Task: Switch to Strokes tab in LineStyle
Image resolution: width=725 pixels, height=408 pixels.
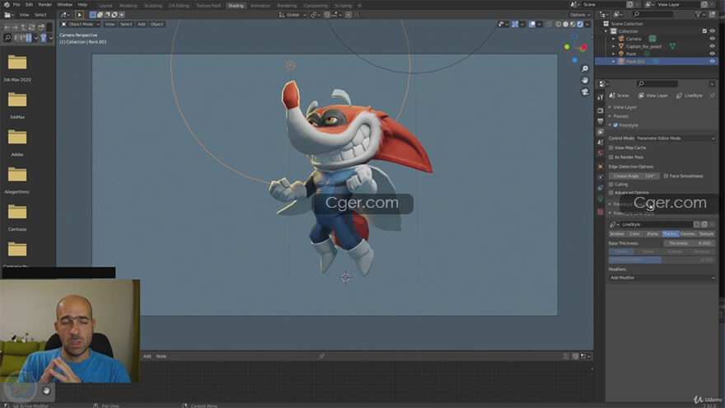Action: click(617, 234)
